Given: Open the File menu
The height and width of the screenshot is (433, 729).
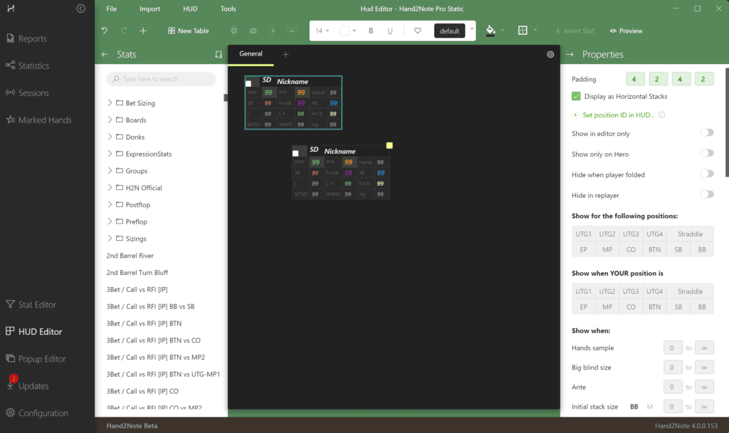Looking at the screenshot, I should [x=112, y=9].
